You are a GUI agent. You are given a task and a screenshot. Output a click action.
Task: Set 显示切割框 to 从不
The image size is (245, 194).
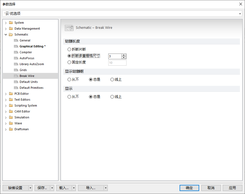pyautogui.click(x=69, y=79)
